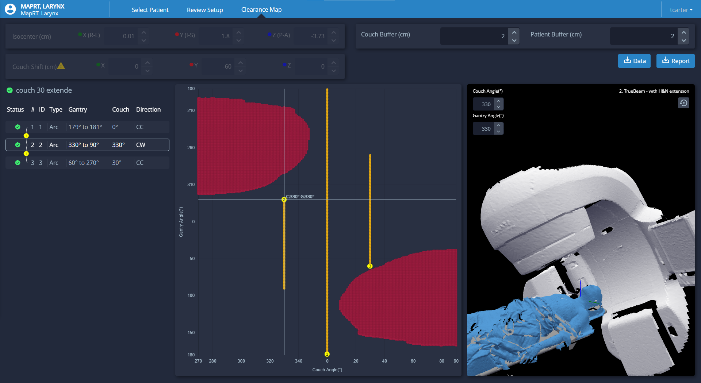Reset the 3D view with the refresh icon
This screenshot has height=383, width=701.
pyautogui.click(x=683, y=103)
